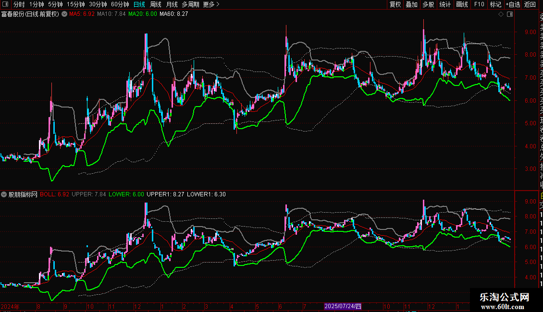The height and width of the screenshot is (312, 543).
Task: Click the 股朋指标网 indicator name
Action: coord(23,194)
